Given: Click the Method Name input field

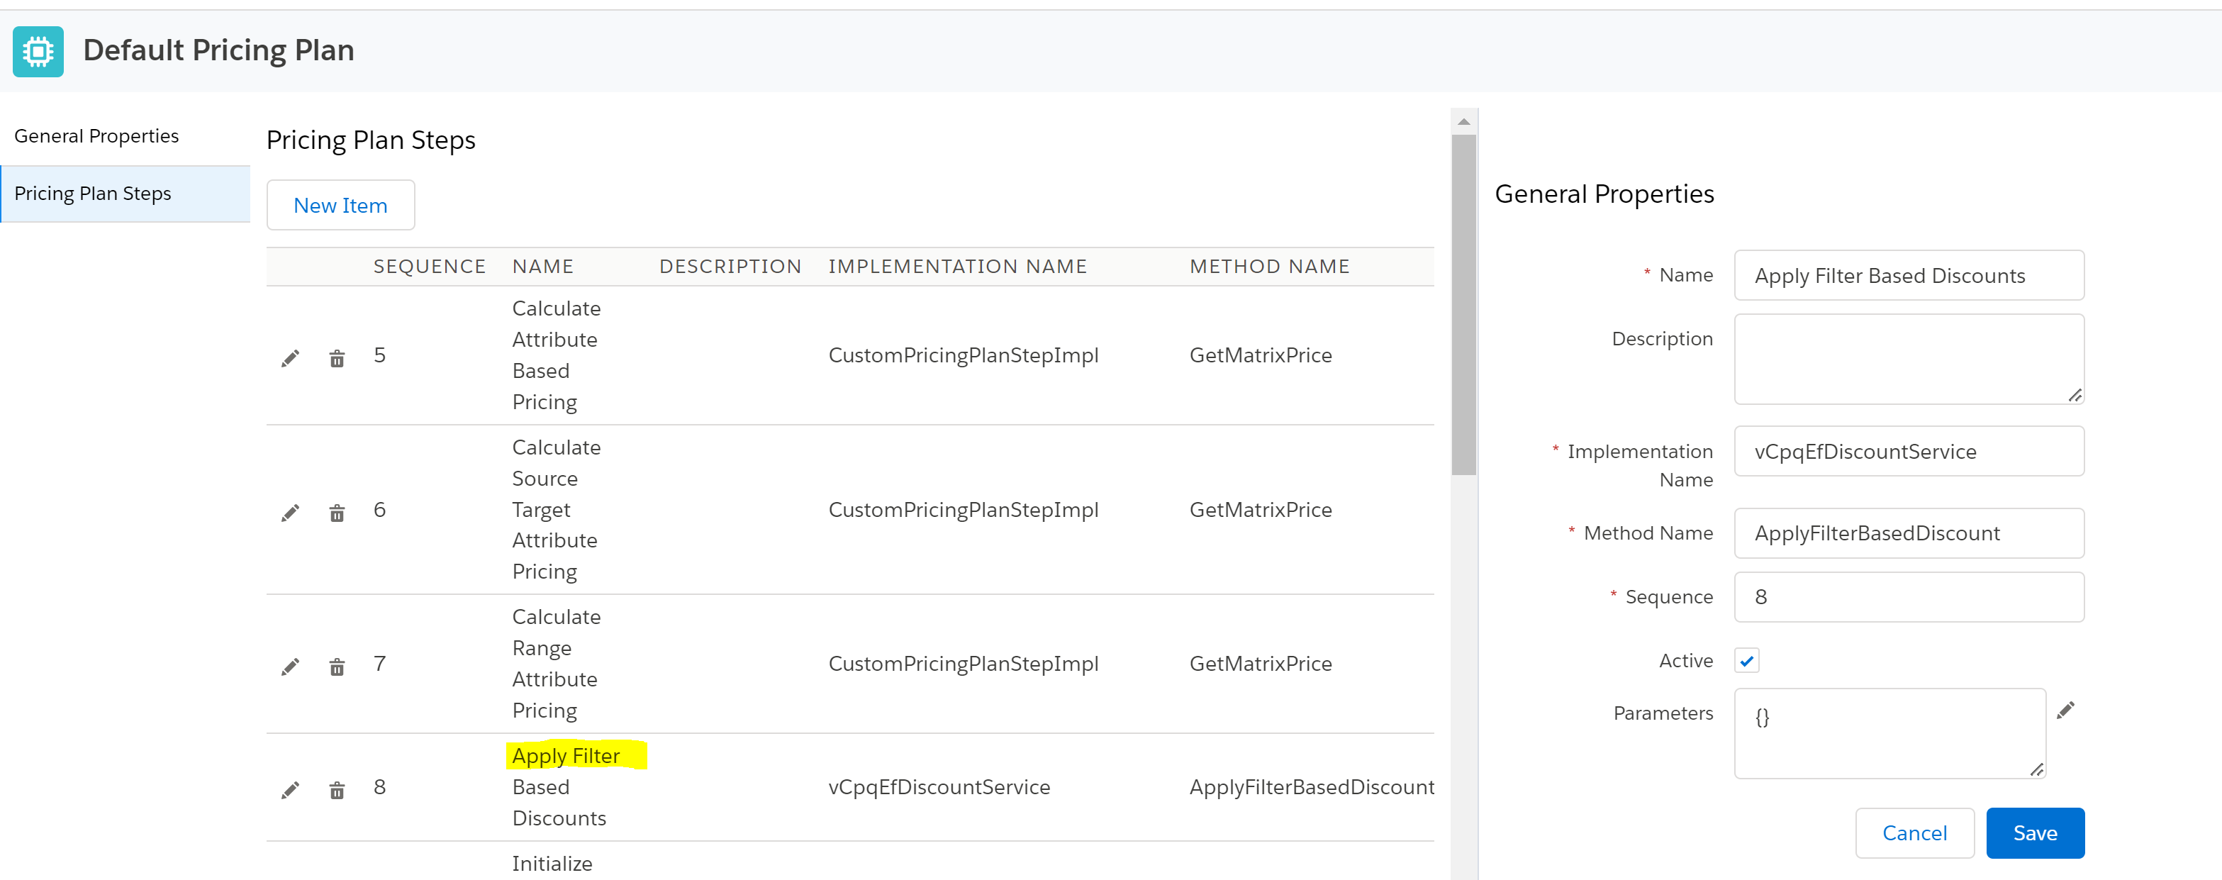Looking at the screenshot, I should (x=1908, y=533).
